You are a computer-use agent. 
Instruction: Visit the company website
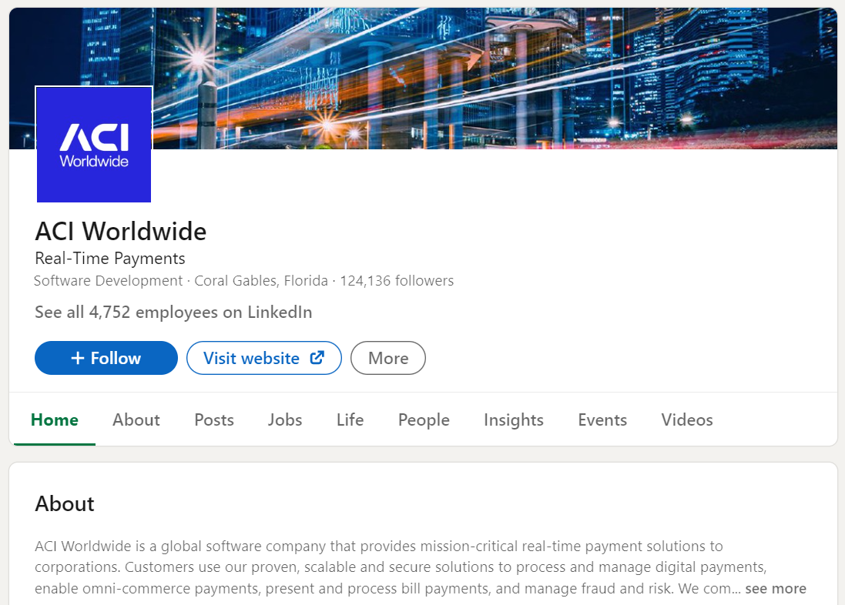(x=263, y=357)
